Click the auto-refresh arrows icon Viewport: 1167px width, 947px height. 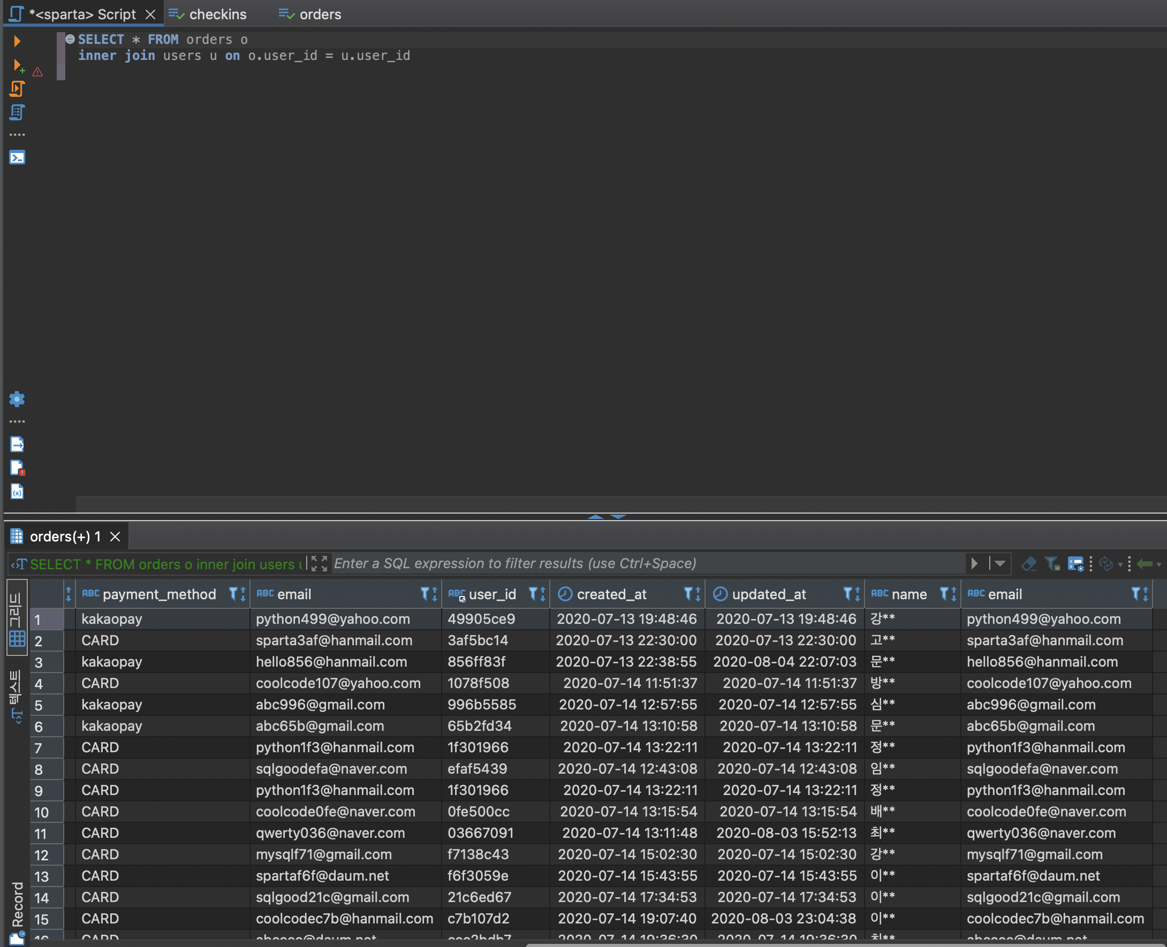point(1106,563)
